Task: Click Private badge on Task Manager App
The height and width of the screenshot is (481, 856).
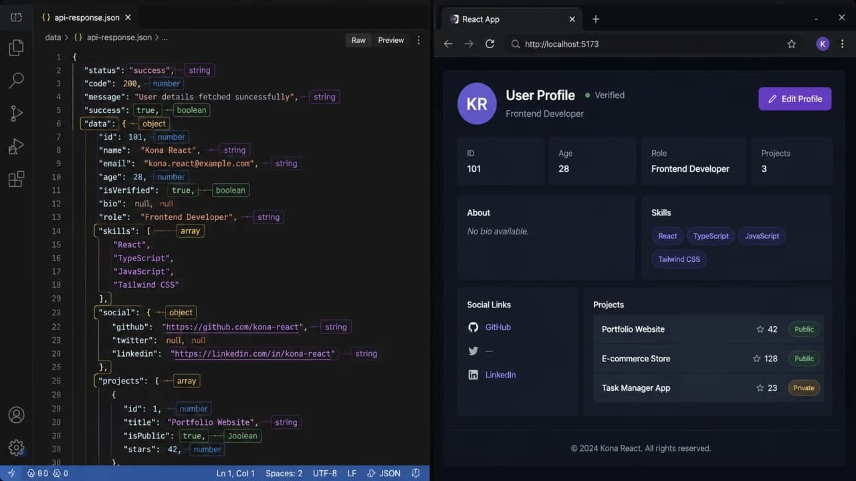Action: pyautogui.click(x=804, y=388)
